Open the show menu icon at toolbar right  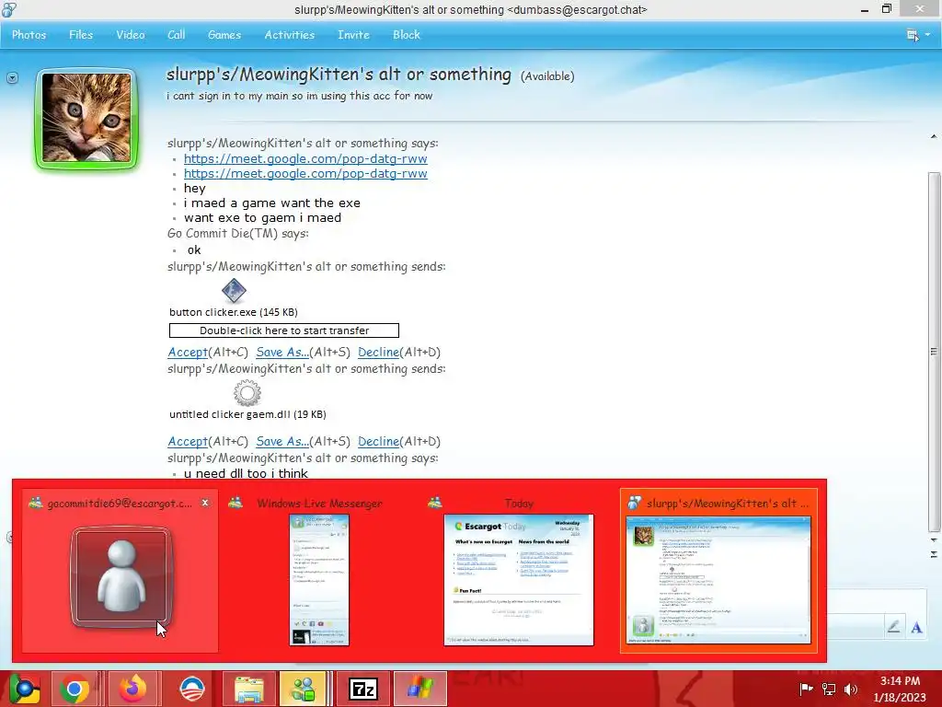(x=913, y=35)
